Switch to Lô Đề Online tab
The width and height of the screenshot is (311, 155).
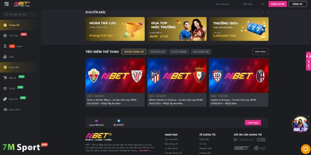[179, 52]
